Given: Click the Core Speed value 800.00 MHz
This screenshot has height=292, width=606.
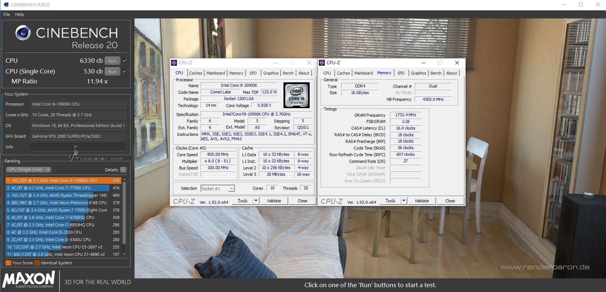Looking at the screenshot, I should [x=218, y=154].
